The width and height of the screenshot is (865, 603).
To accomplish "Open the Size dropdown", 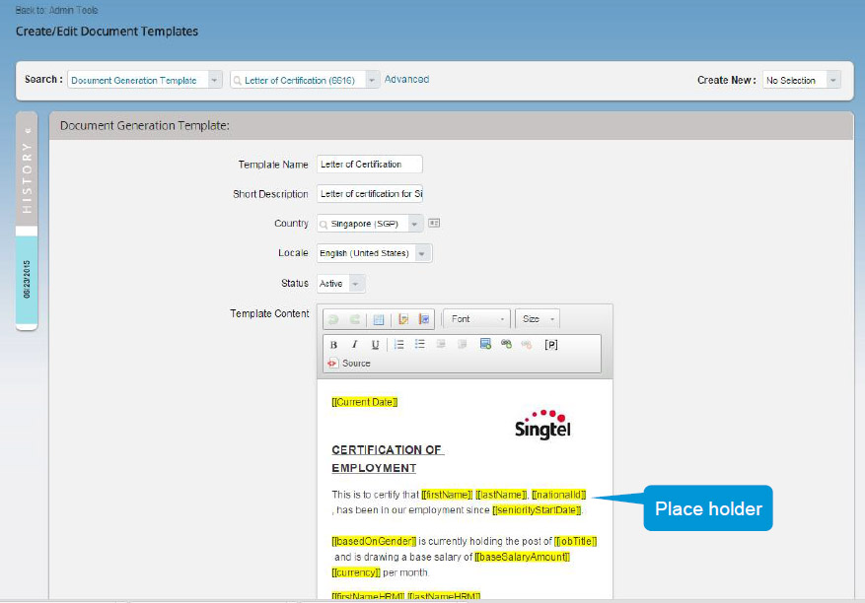I will 539,319.
